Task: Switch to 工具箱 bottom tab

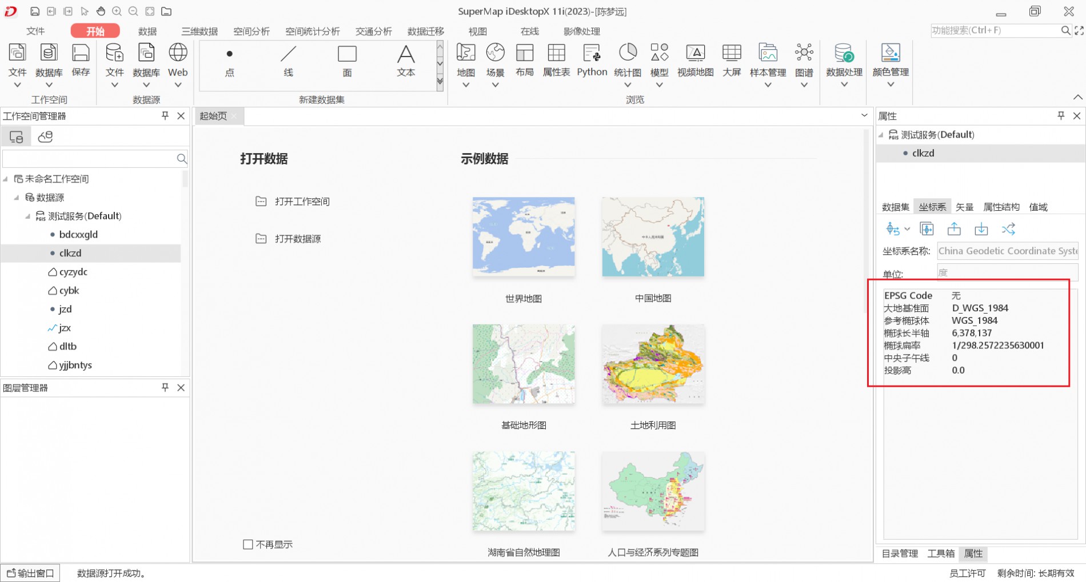Action: 941,553
